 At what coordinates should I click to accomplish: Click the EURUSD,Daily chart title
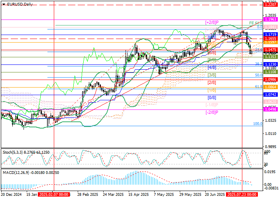(x=18, y=4)
